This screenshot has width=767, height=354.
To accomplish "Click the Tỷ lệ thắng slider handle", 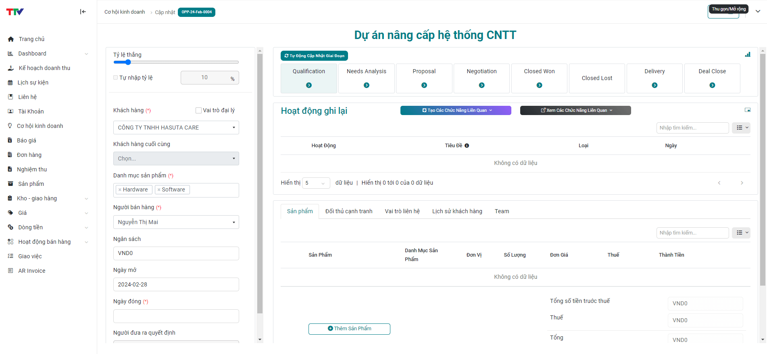I will point(128,62).
